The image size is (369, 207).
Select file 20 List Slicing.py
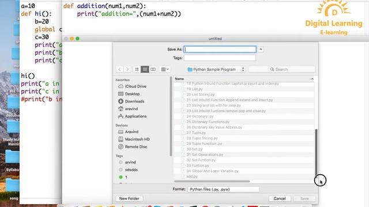243,94
